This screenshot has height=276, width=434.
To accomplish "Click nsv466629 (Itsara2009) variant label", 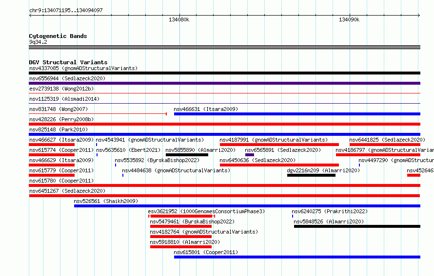I will 61,160.
